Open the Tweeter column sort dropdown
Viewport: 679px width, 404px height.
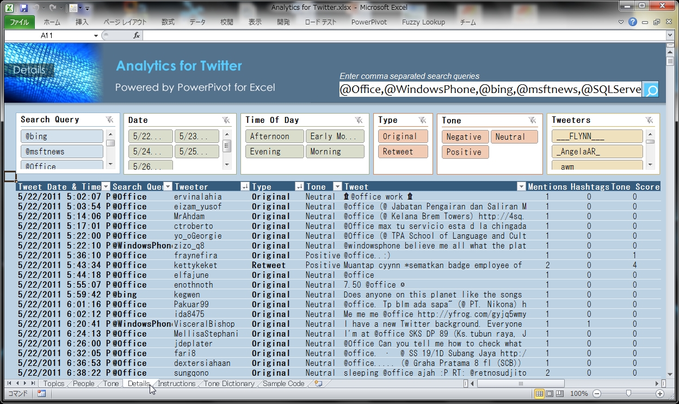coord(245,187)
